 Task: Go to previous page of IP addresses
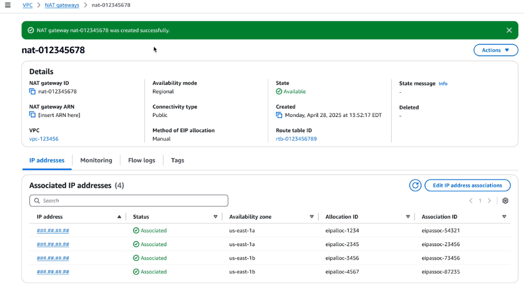click(x=471, y=201)
